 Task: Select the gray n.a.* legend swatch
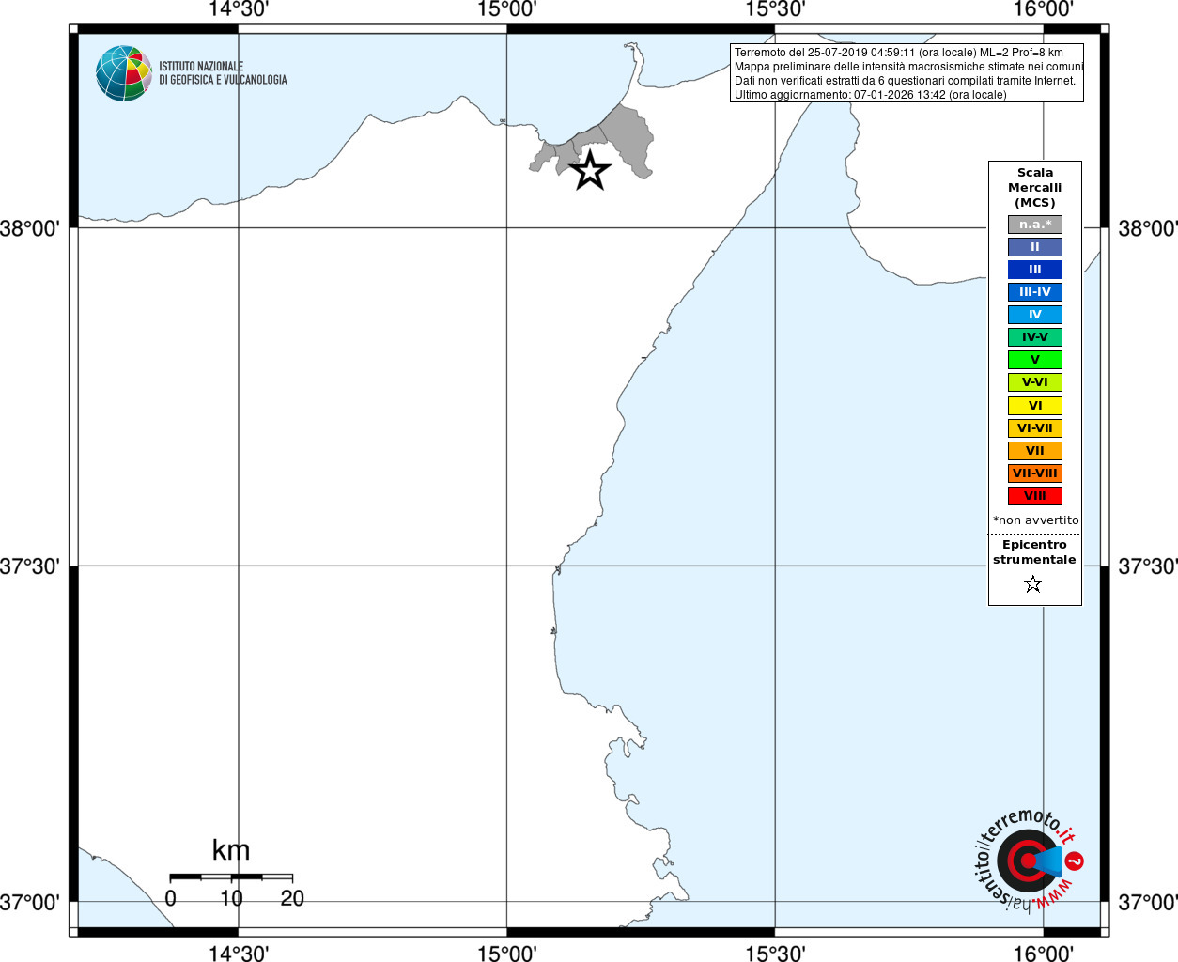(x=1035, y=225)
